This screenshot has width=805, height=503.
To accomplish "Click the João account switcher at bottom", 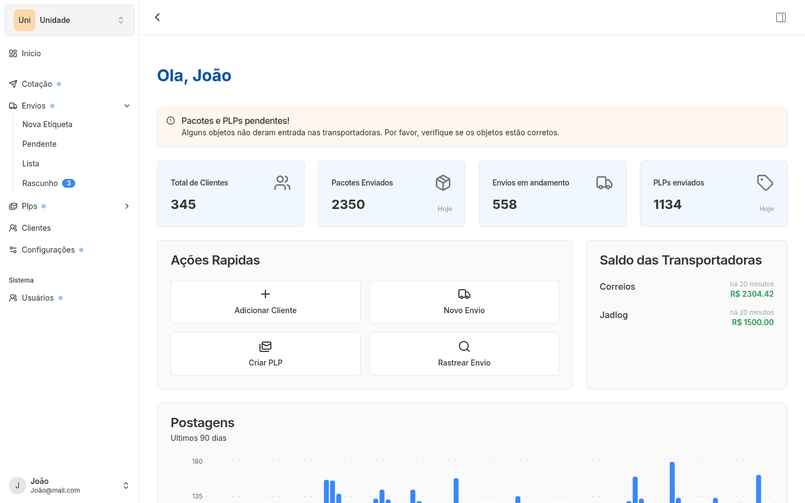I will pos(69,485).
